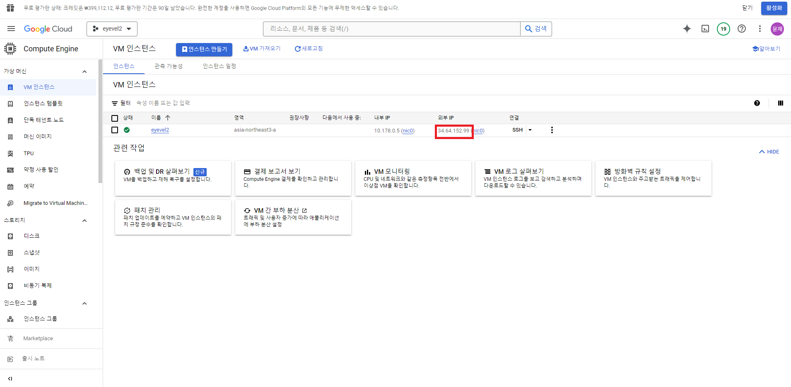
Task: Click internal IP nic0 link
Action: click(x=408, y=131)
